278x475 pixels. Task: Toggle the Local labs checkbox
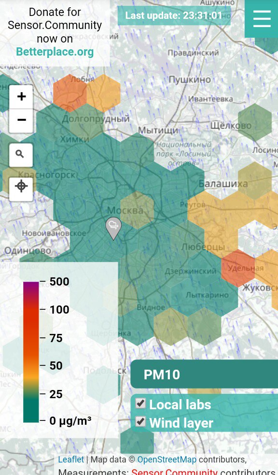[x=140, y=403]
